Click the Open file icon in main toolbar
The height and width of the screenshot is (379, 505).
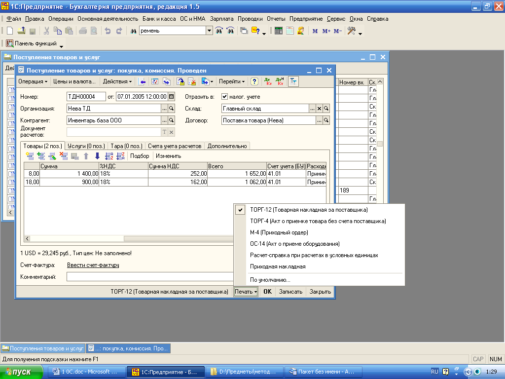click(21, 31)
